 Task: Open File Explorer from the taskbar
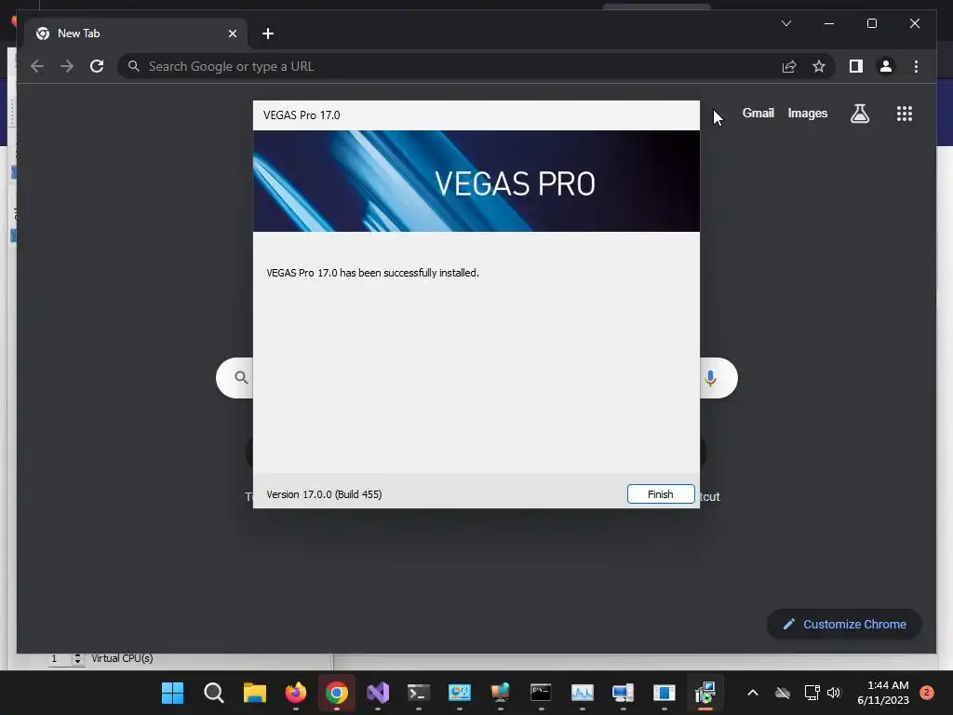click(255, 693)
